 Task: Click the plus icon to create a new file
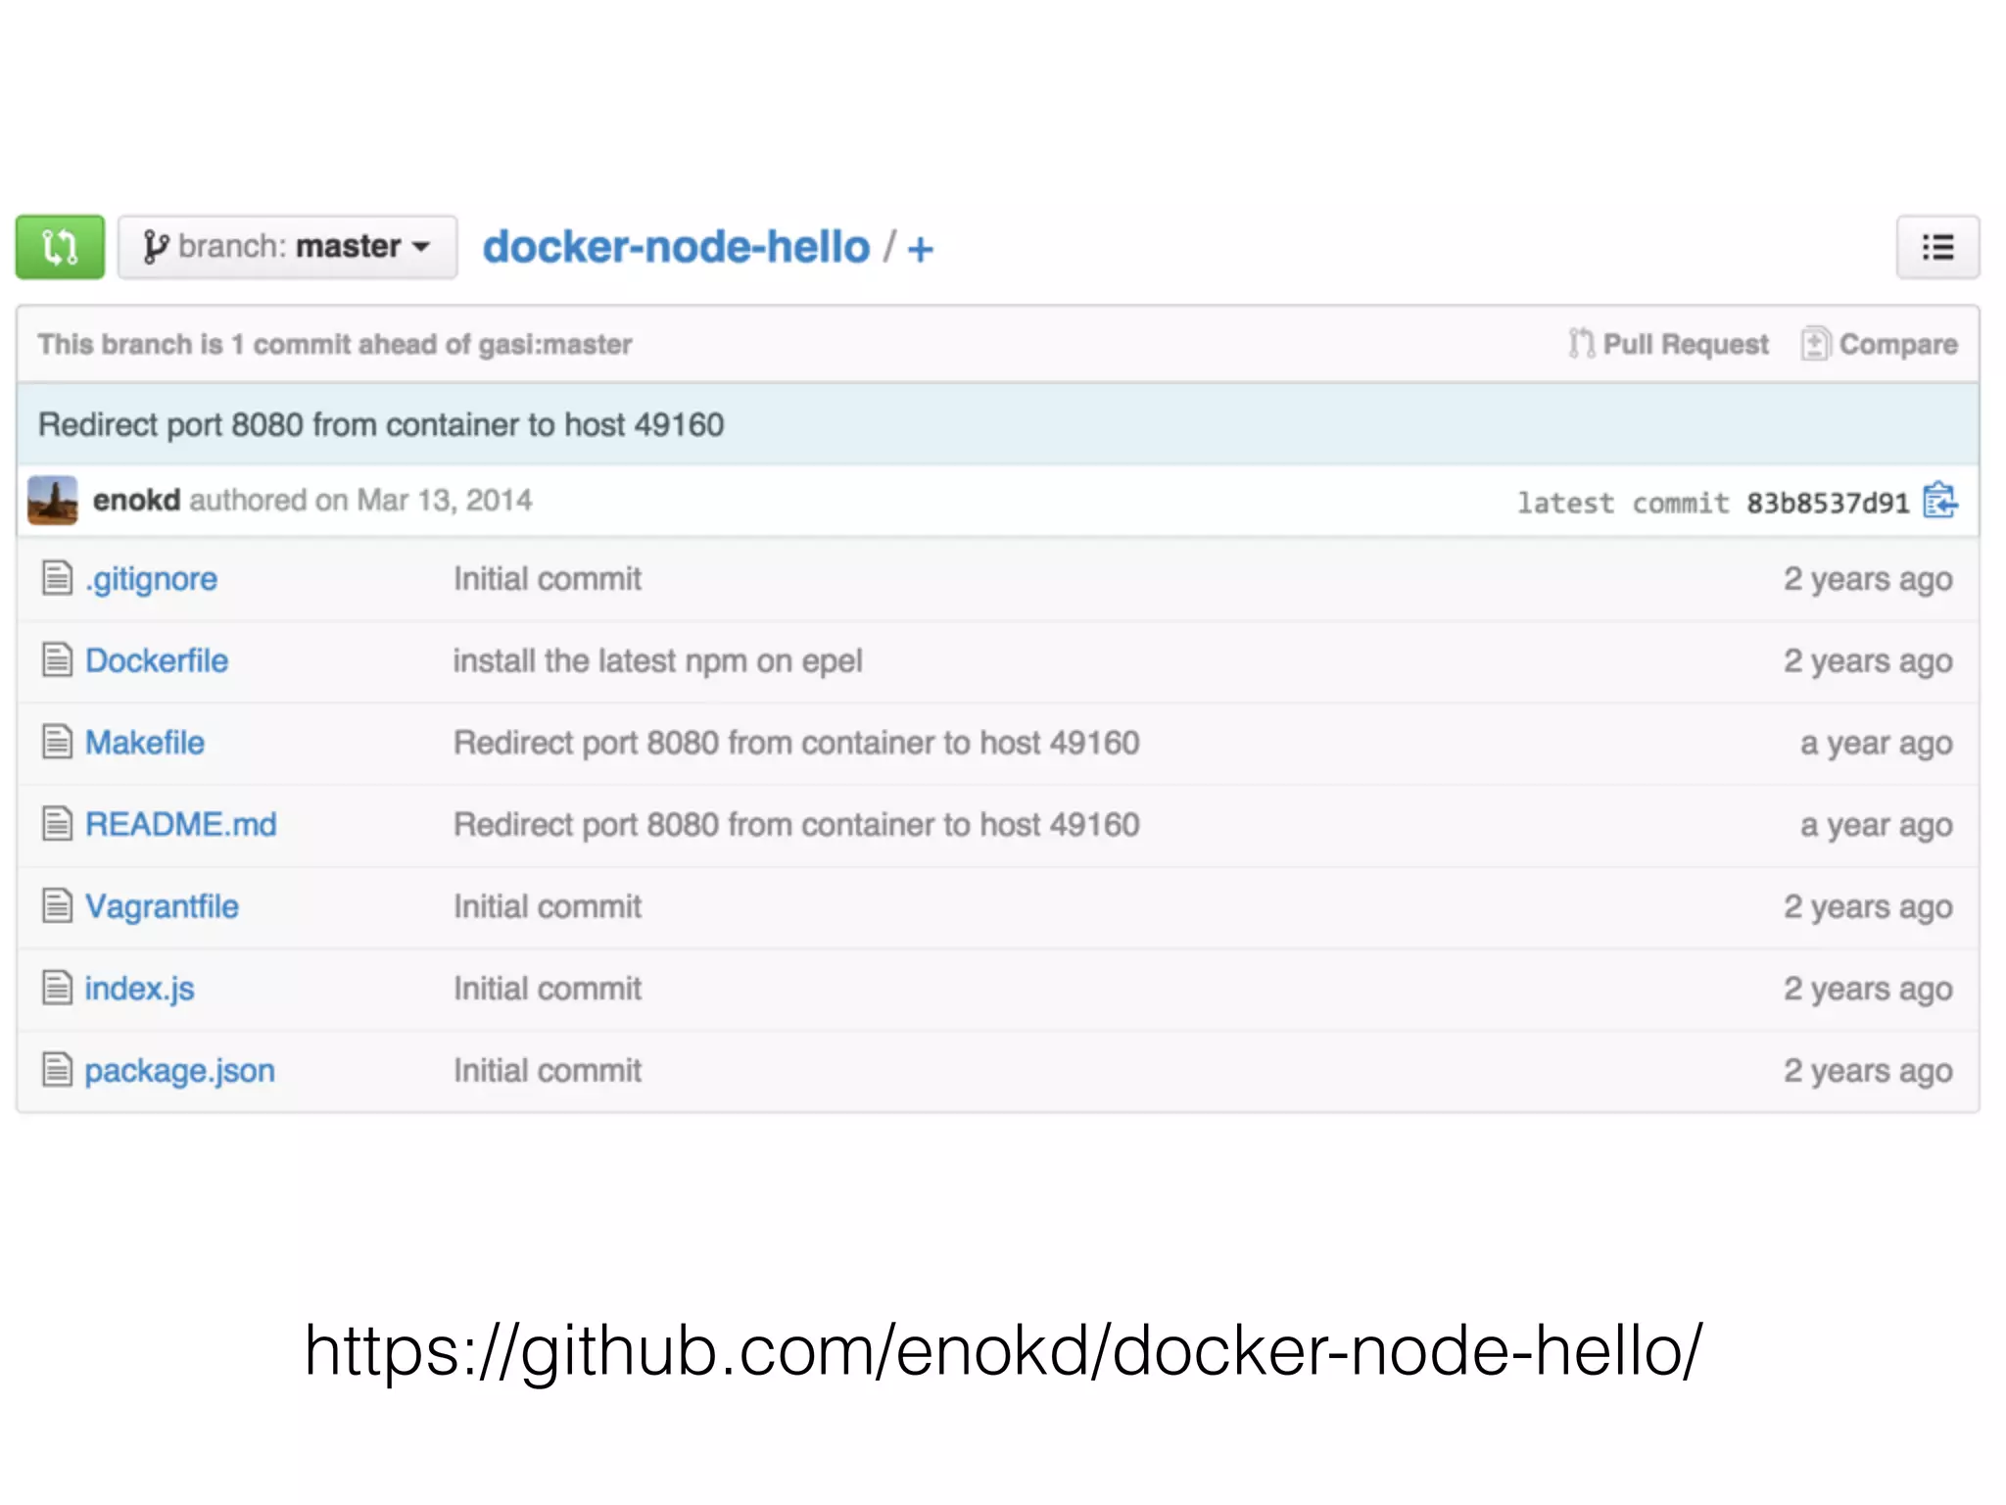point(920,249)
